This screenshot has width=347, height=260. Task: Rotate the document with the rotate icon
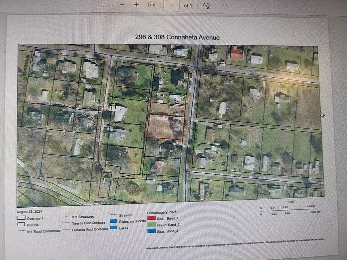(207, 5)
